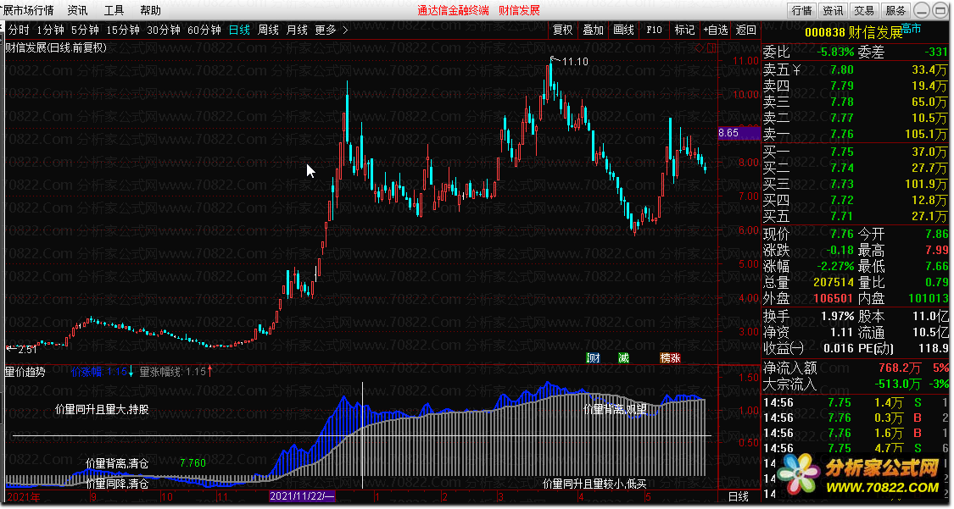This screenshot has width=954, height=509.
Task: Switch to the 周线 weekly chart tab
Action: click(x=268, y=30)
